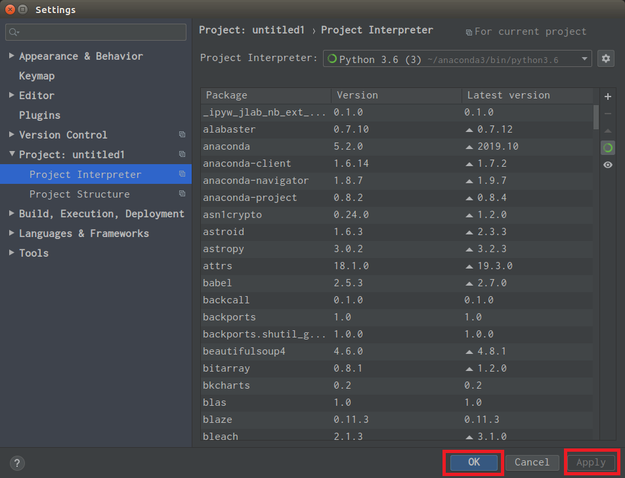Click the For current project icon

[x=469, y=32]
